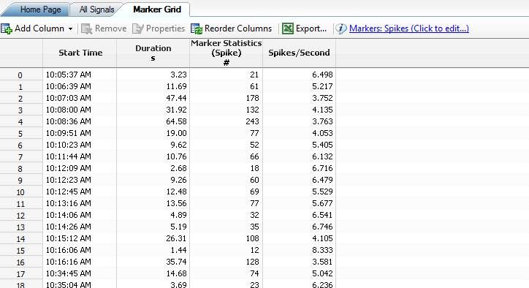Image resolution: width=529 pixels, height=288 pixels.
Task: Click duration cell 26.31
Action: pos(176,238)
